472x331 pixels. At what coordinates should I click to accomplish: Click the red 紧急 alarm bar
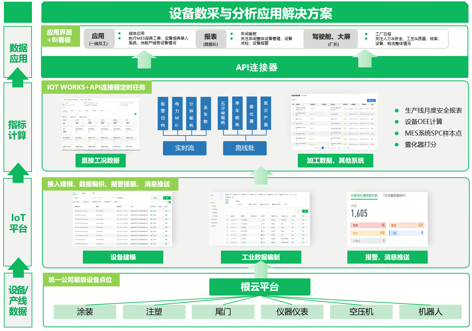(368, 225)
